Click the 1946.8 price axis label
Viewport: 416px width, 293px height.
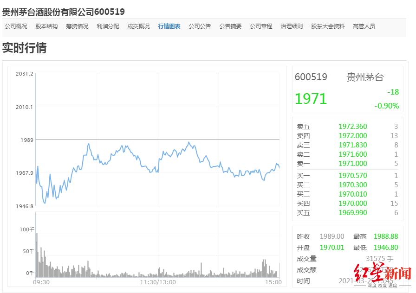[x=25, y=206]
